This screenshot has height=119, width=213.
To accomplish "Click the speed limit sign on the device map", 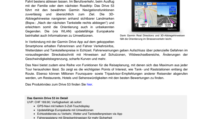I will [136, 21].
